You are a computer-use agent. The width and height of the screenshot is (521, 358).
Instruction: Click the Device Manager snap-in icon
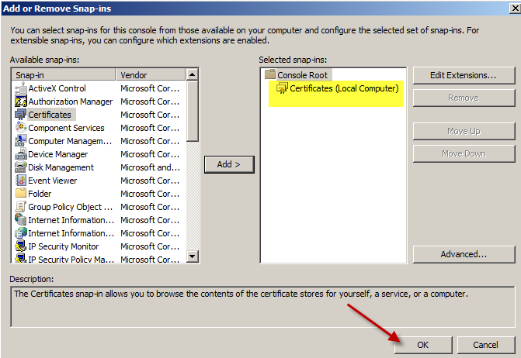(21, 154)
